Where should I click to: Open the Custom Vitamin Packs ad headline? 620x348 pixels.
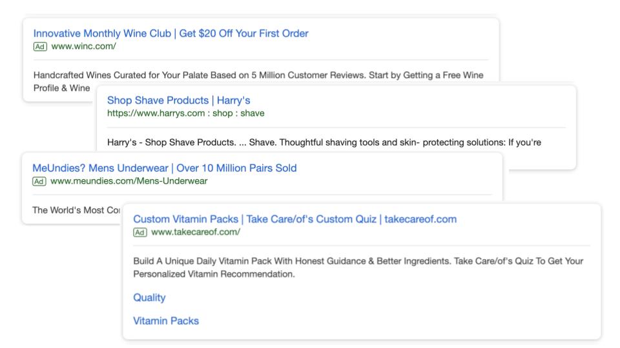point(294,219)
